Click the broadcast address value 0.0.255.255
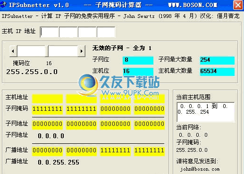This screenshot has width=244, height=174. (59, 162)
